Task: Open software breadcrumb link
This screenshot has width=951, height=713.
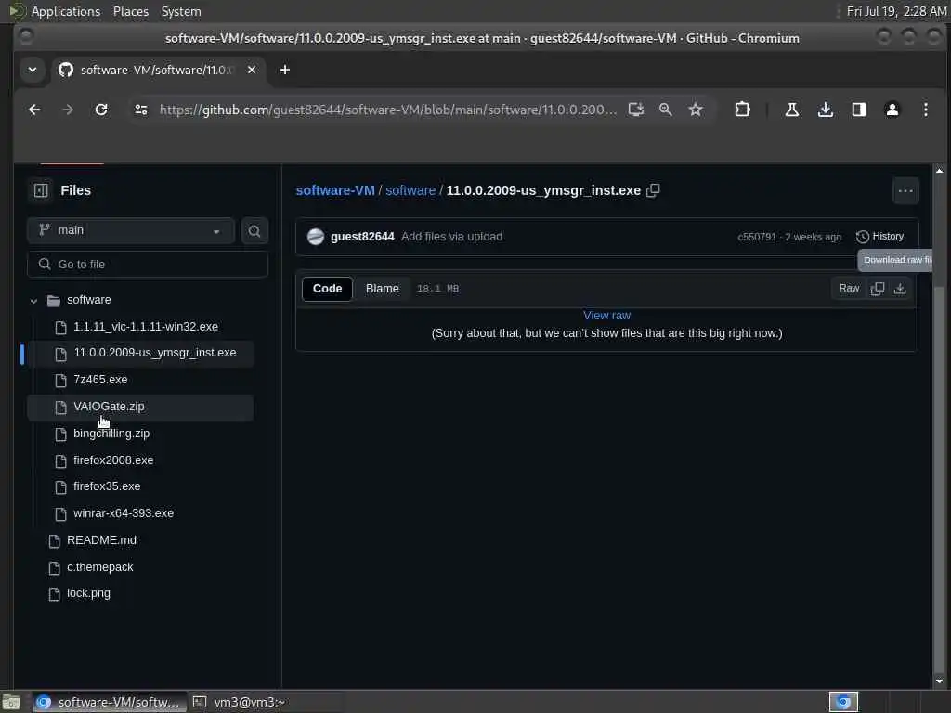Action: [410, 190]
